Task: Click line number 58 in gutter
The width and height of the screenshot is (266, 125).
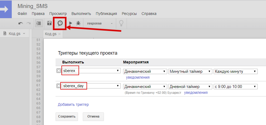Action: pyautogui.click(x=38, y=71)
